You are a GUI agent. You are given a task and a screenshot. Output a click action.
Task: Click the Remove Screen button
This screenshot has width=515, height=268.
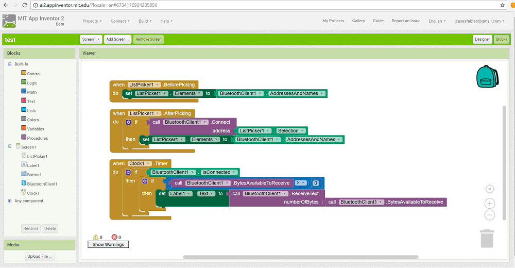148,39
